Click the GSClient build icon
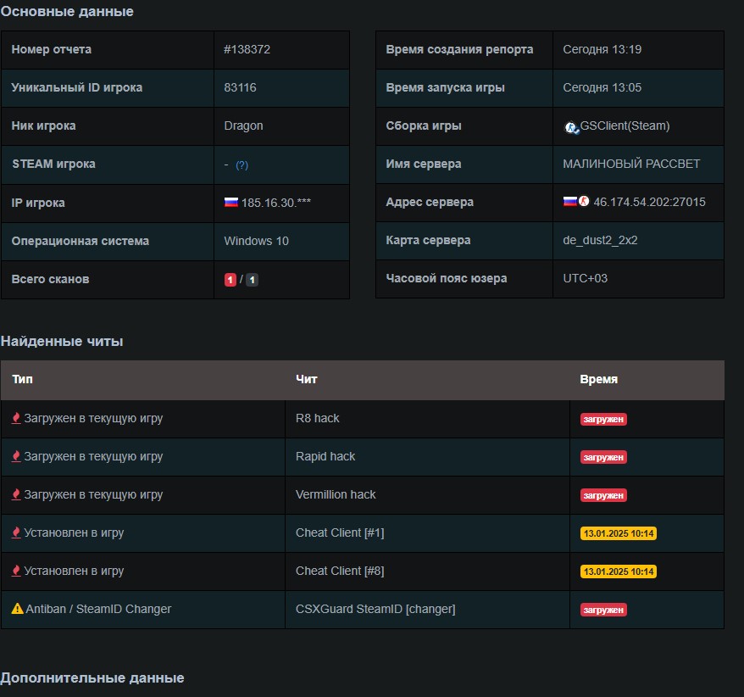Image resolution: width=744 pixels, height=697 pixels. point(571,126)
